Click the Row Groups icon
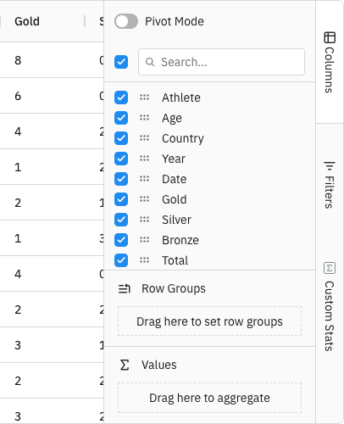This screenshot has width=344, height=424. tap(125, 288)
